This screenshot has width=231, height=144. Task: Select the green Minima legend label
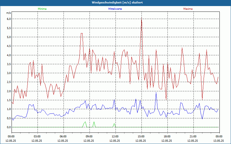[x=42, y=9]
